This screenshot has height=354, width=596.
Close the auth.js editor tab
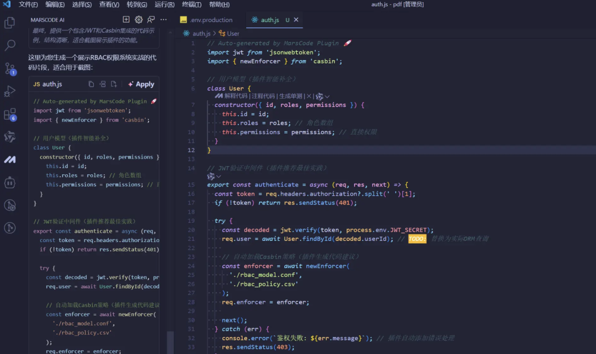pyautogui.click(x=296, y=20)
